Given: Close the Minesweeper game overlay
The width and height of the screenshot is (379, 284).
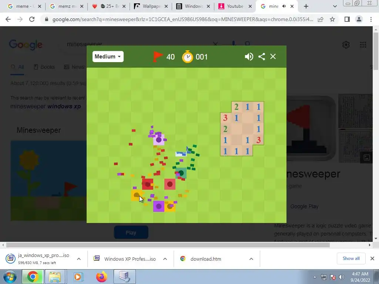Looking at the screenshot, I should click(x=273, y=57).
